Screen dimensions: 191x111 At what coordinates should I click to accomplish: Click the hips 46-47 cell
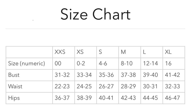172,98
